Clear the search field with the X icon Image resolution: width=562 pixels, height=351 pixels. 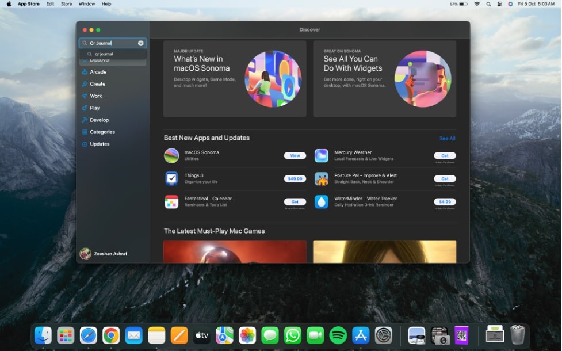[141, 43]
